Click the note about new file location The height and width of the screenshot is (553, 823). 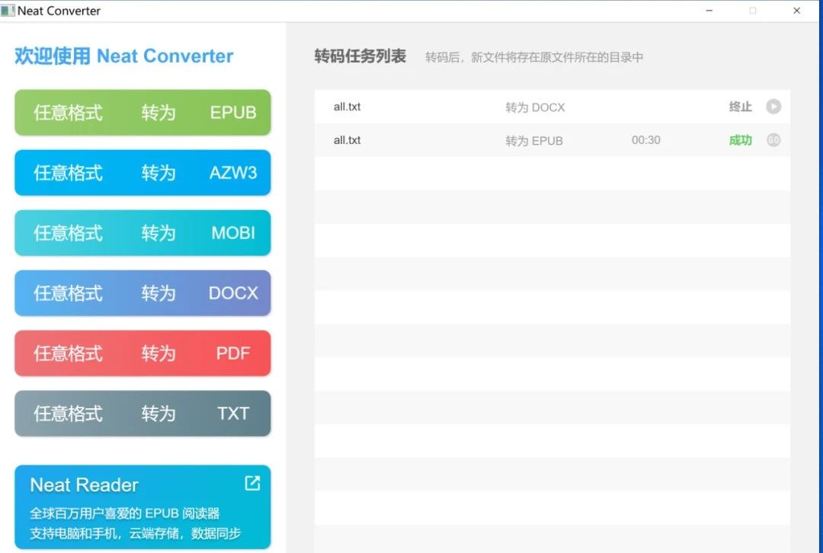[x=533, y=57]
